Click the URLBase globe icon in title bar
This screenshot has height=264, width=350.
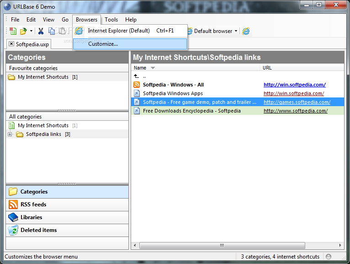coord(7,7)
